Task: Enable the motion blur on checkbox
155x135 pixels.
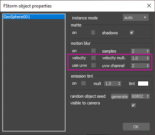Action: pyautogui.click(x=93, y=51)
